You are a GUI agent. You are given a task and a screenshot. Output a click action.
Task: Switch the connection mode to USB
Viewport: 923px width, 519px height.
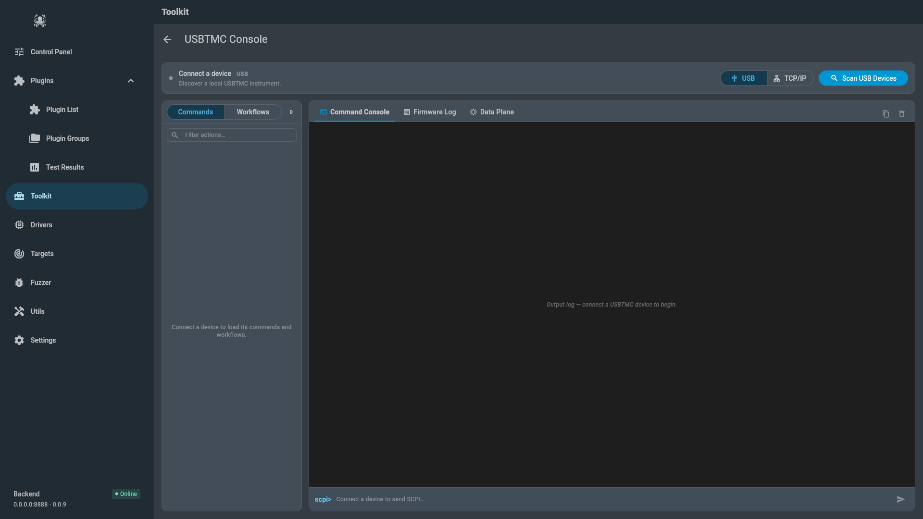[x=744, y=78]
